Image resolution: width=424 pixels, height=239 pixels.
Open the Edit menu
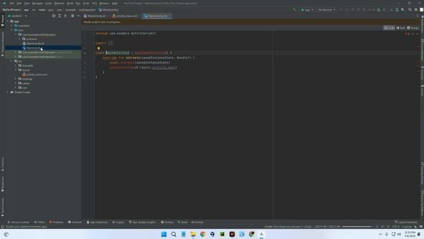click(19, 3)
